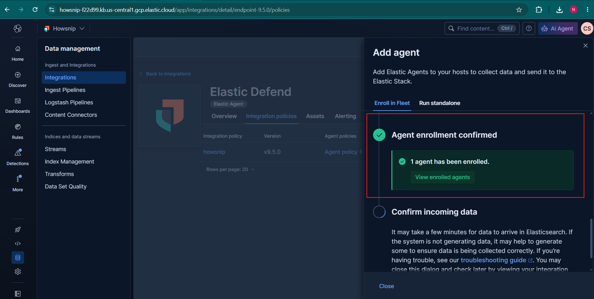Close the Add agent flyout with X

pyautogui.click(x=586, y=45)
